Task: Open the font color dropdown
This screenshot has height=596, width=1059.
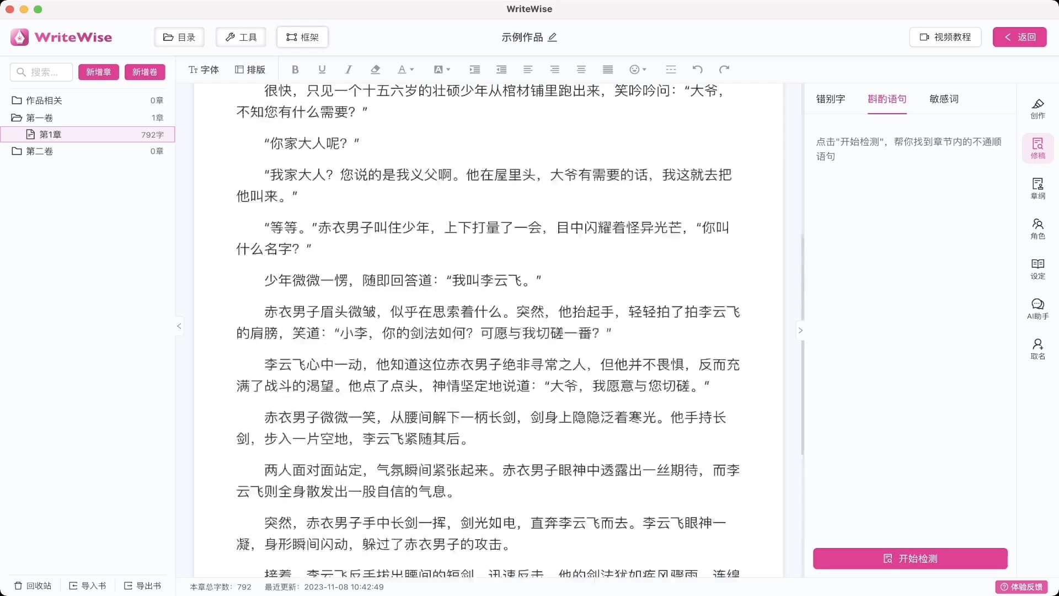Action: 405,70
